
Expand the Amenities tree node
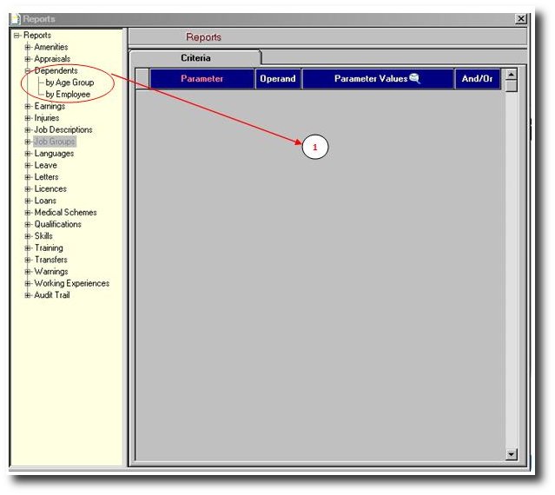tap(28, 47)
